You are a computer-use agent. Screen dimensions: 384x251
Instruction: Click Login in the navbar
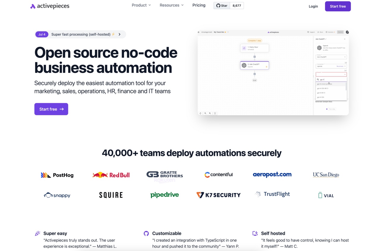click(313, 6)
